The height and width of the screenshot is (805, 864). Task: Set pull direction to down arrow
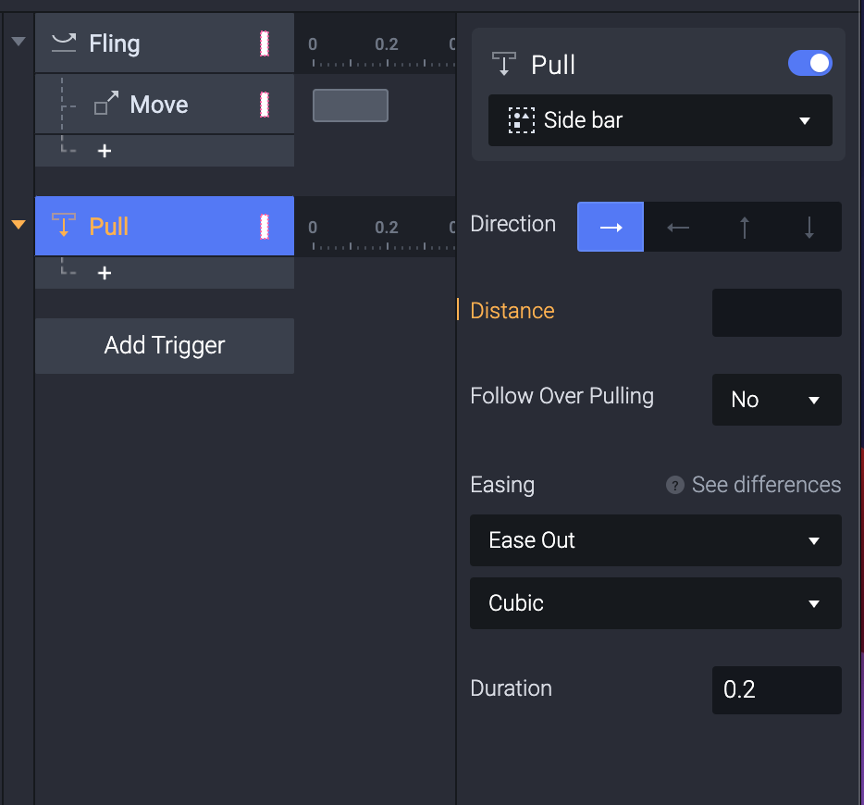809,228
